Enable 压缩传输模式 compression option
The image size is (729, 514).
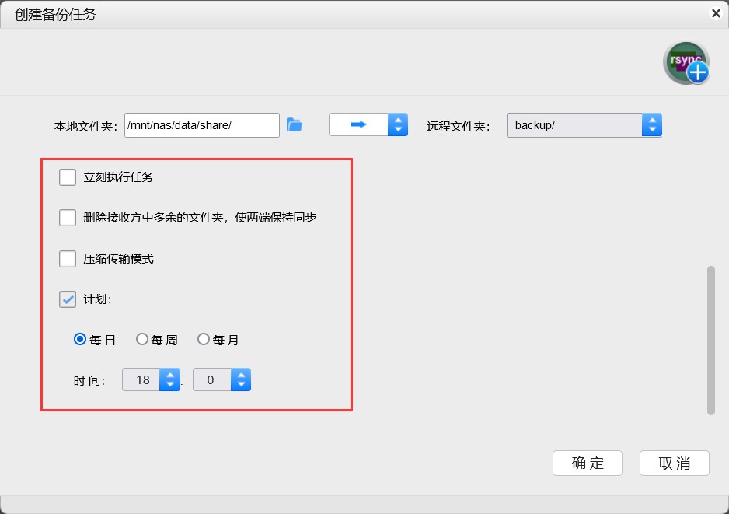click(x=68, y=258)
